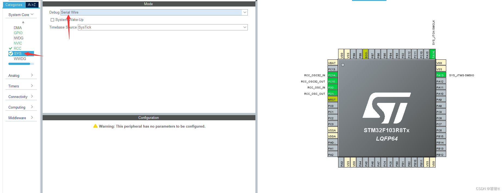Click the sort arrows above DMA
Image resolution: width=504 pixels, height=193 pixels.
(23, 23)
